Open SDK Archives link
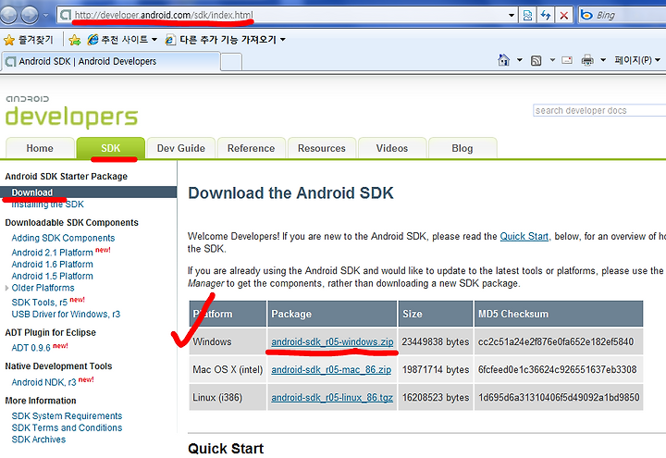The height and width of the screenshot is (458, 666). [39, 439]
